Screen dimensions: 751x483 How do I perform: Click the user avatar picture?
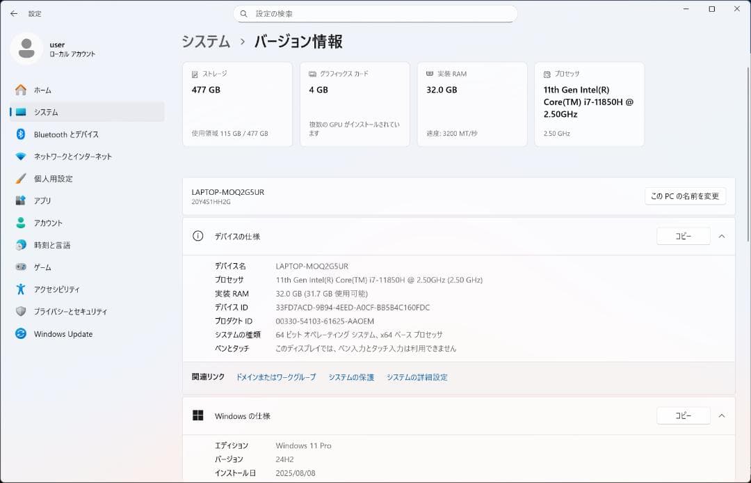[26, 49]
